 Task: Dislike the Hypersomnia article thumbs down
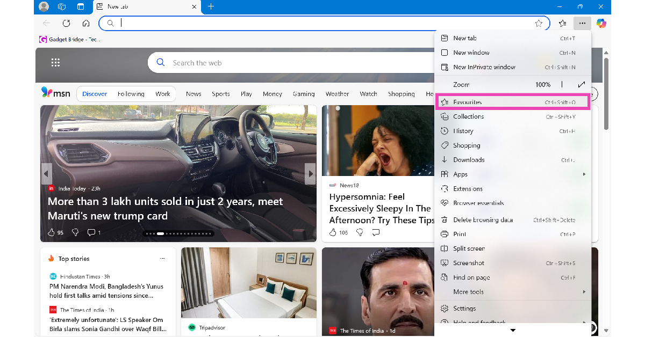point(360,232)
